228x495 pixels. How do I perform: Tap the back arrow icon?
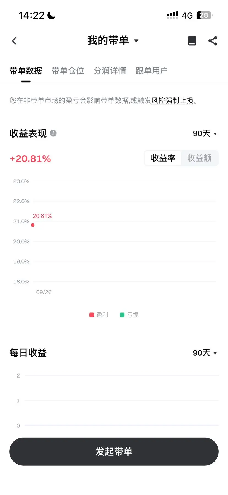point(14,41)
